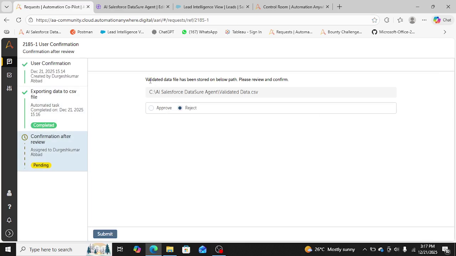Open the AI Salesforce Data bookmark

[x=40, y=32]
